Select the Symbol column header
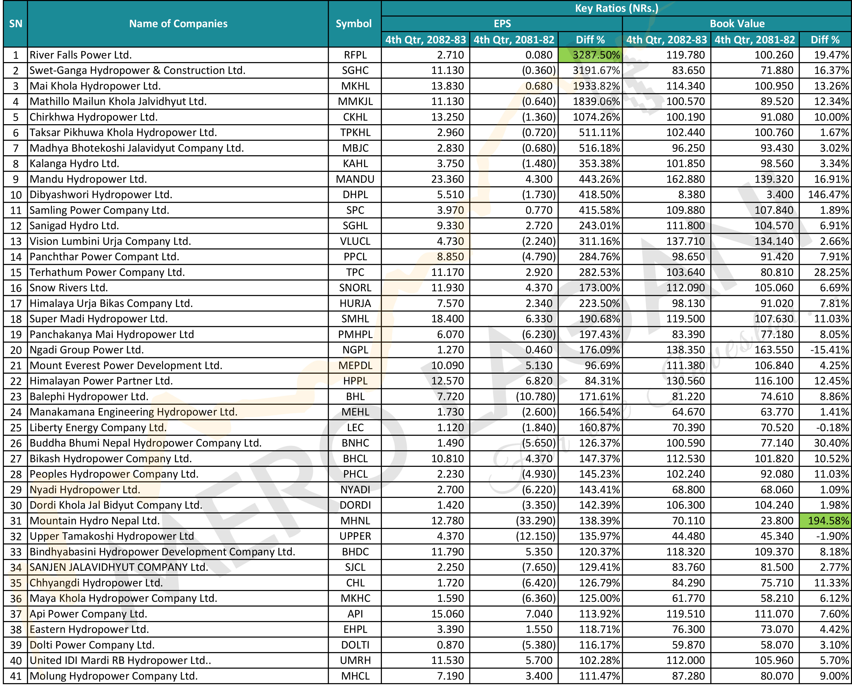Image resolution: width=852 pixels, height=686 pixels. (x=354, y=24)
